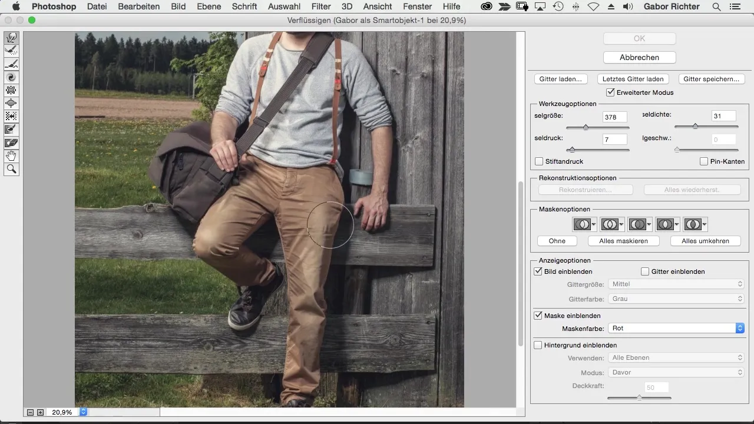Click the brush density field showing 31
This screenshot has height=424, width=754.
pyautogui.click(x=724, y=116)
